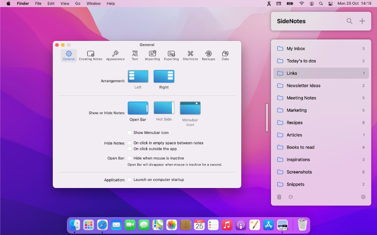Click the Wi-Fi status icon

(302, 3)
